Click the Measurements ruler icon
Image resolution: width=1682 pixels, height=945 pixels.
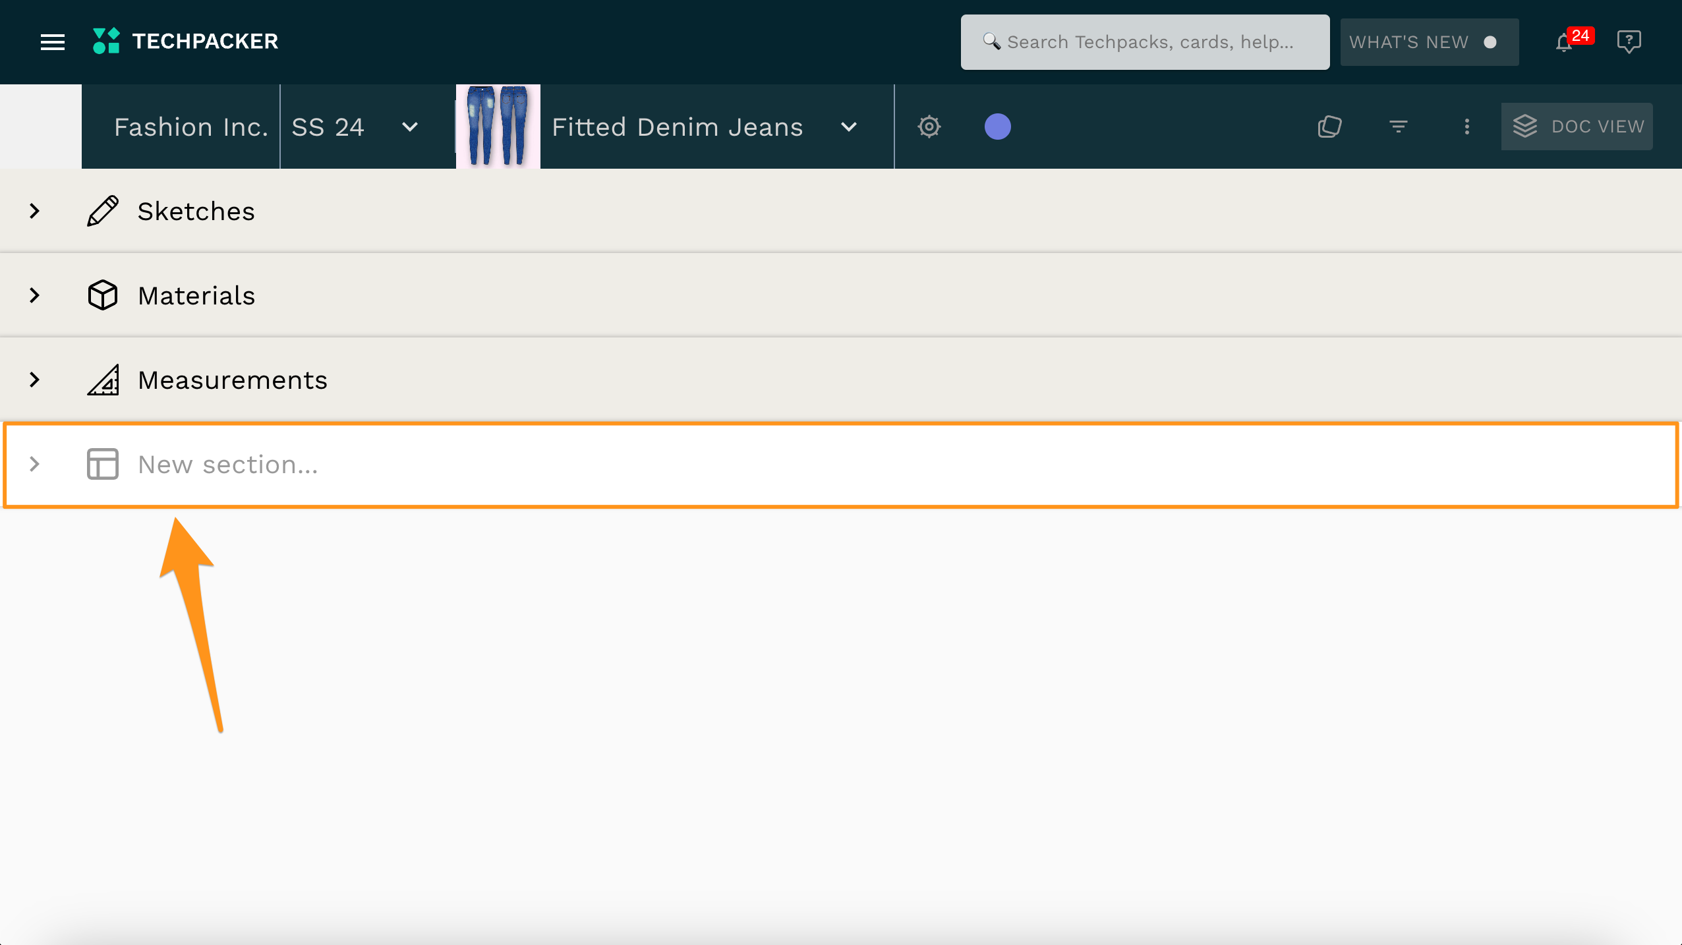(x=103, y=380)
